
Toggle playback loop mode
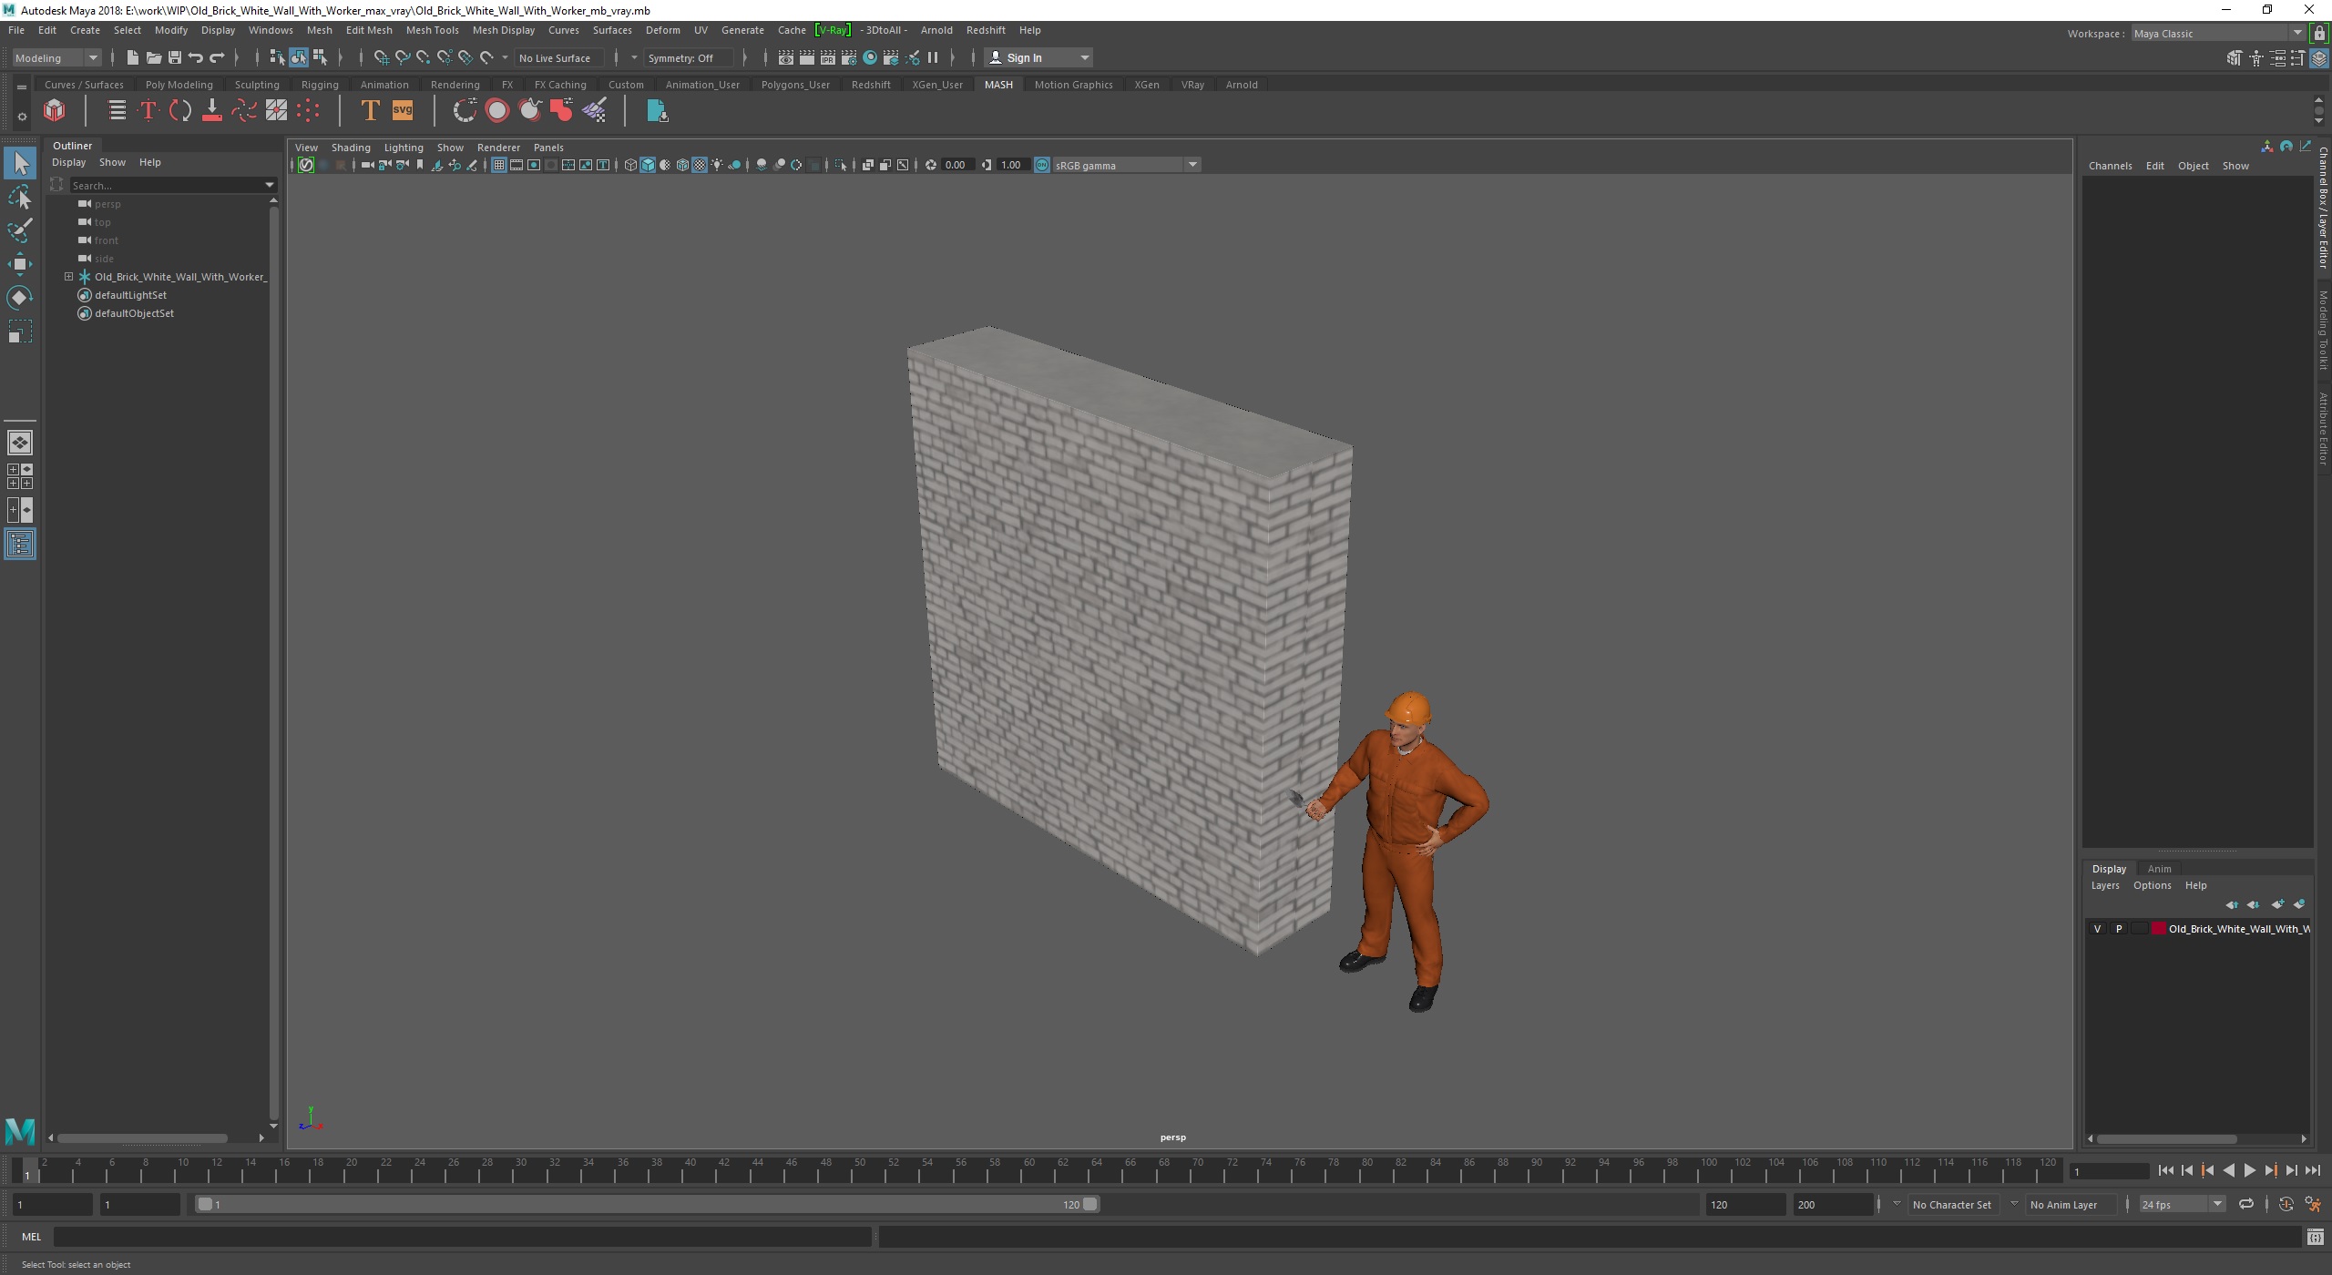2245,1204
